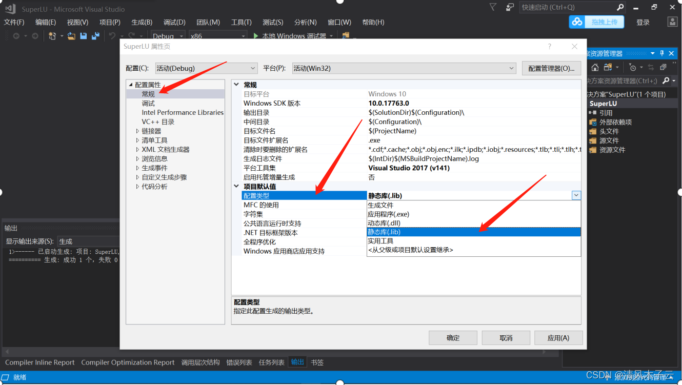Image resolution: width=682 pixels, height=385 pixels.
Task: Click the 取消 button
Action: pyautogui.click(x=506, y=338)
